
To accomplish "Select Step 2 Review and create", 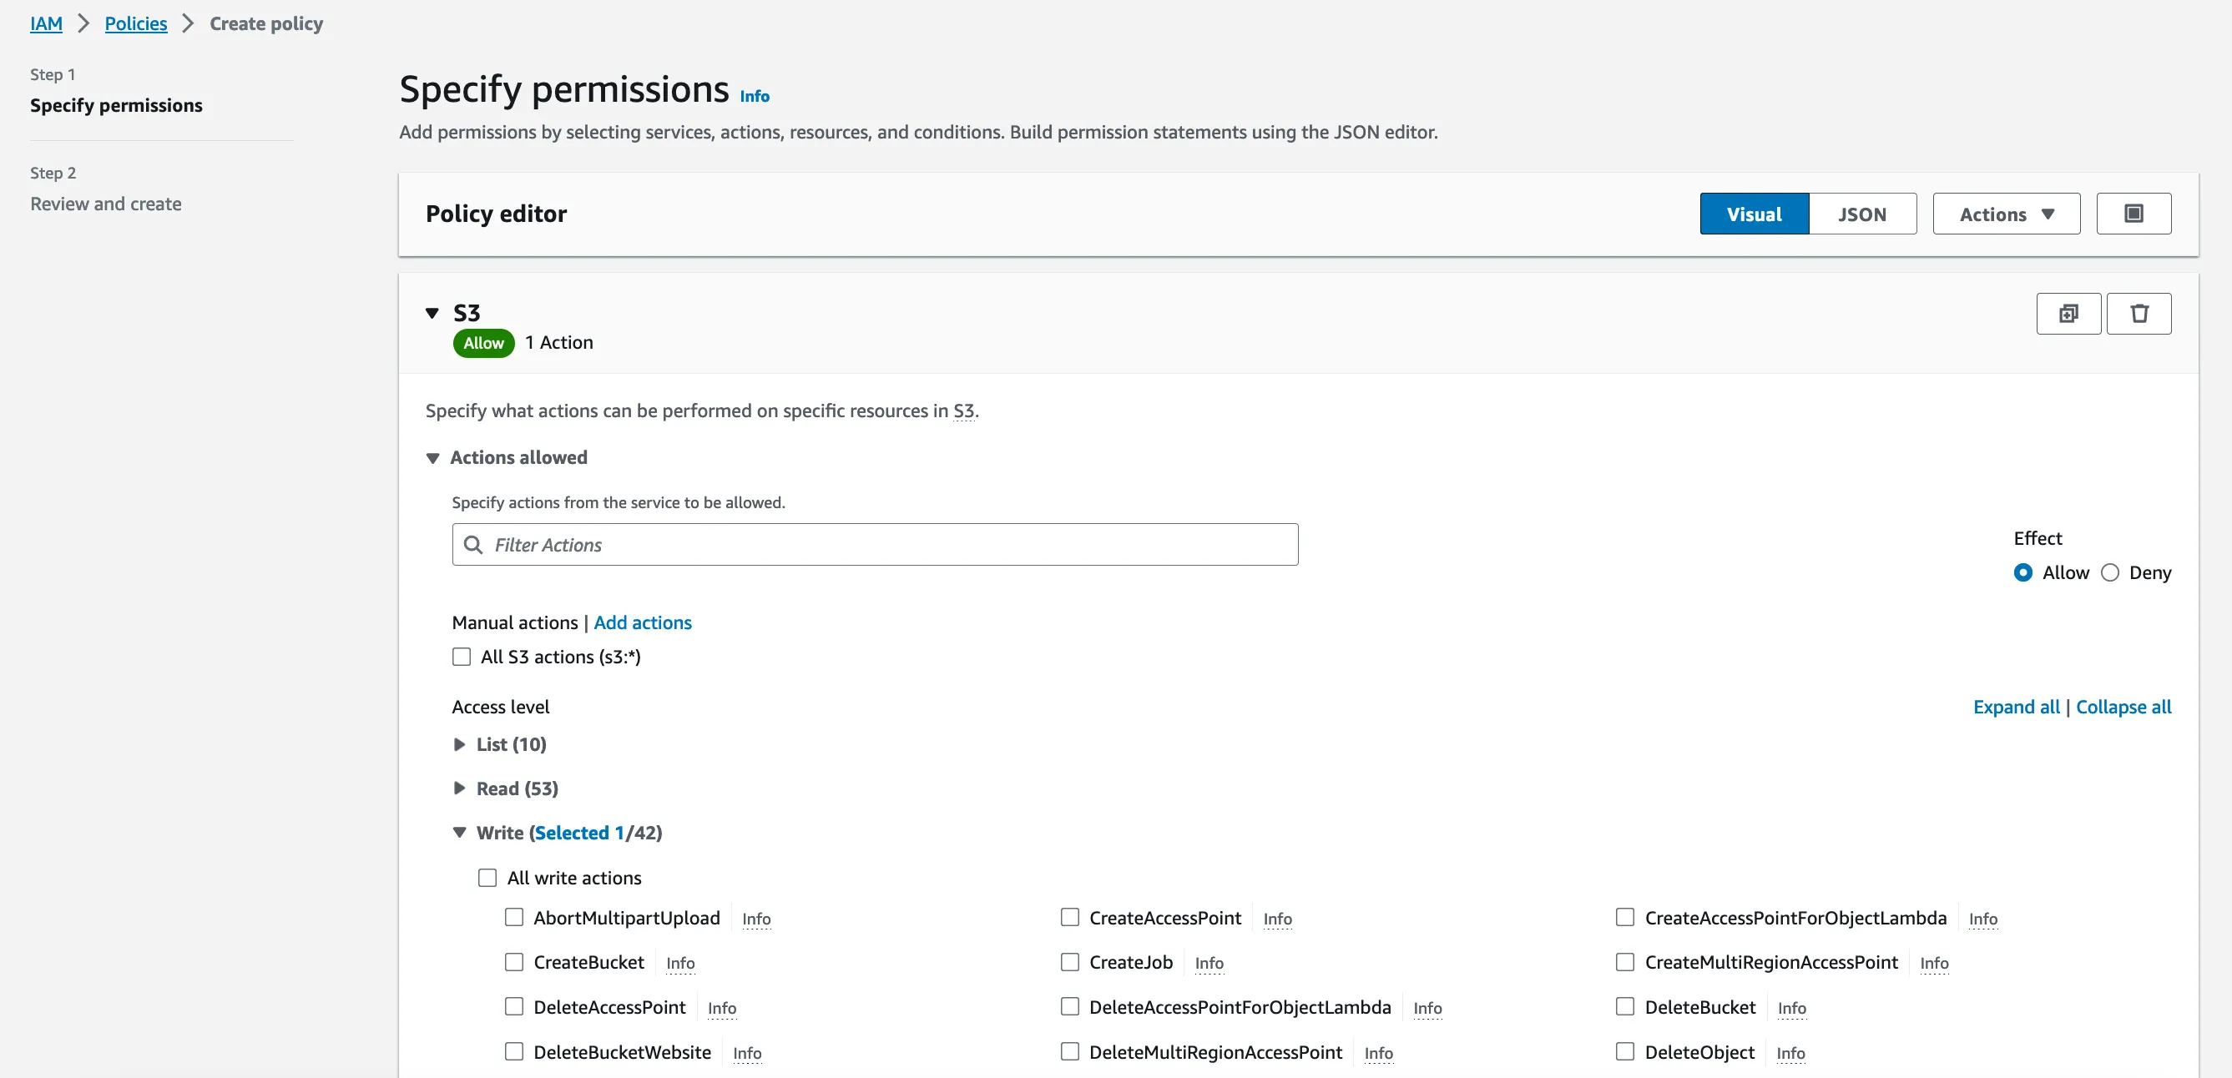I will pyautogui.click(x=106, y=204).
